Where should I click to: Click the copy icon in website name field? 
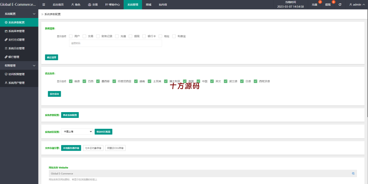tap(353, 174)
